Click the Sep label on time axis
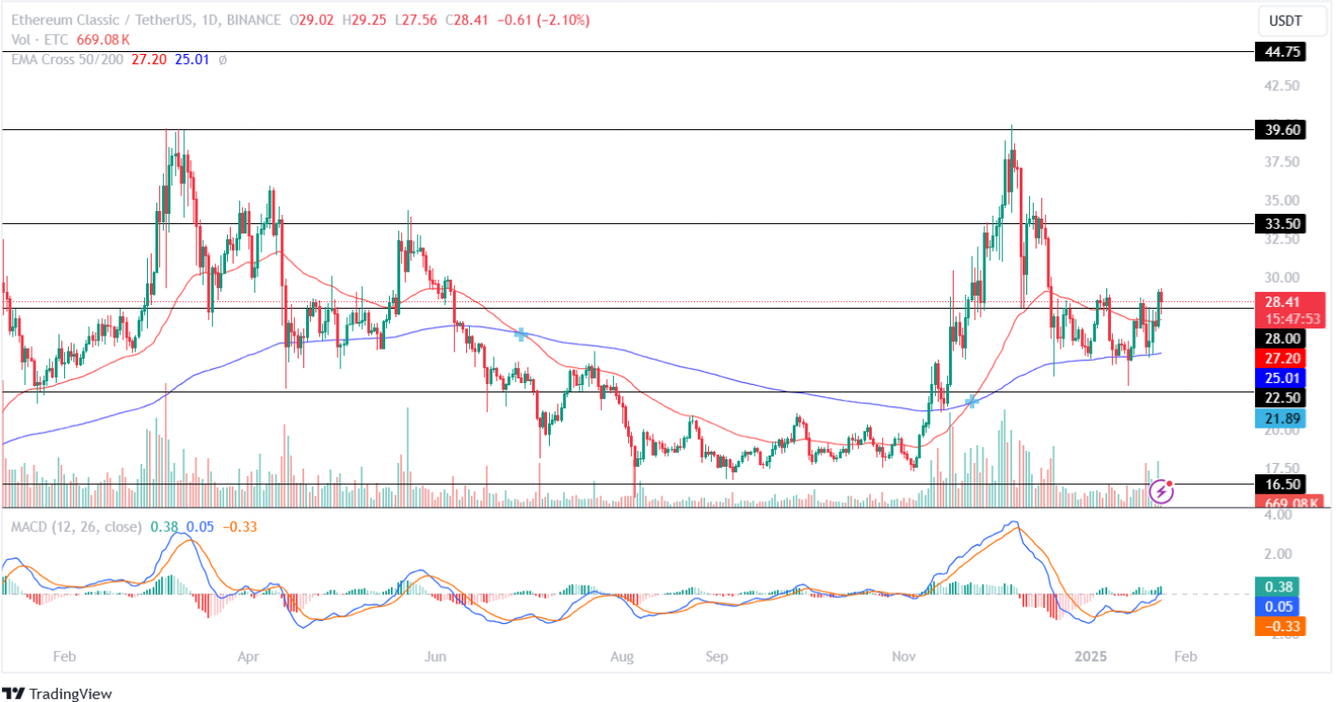Image resolution: width=1337 pixels, height=702 pixels. [715, 656]
